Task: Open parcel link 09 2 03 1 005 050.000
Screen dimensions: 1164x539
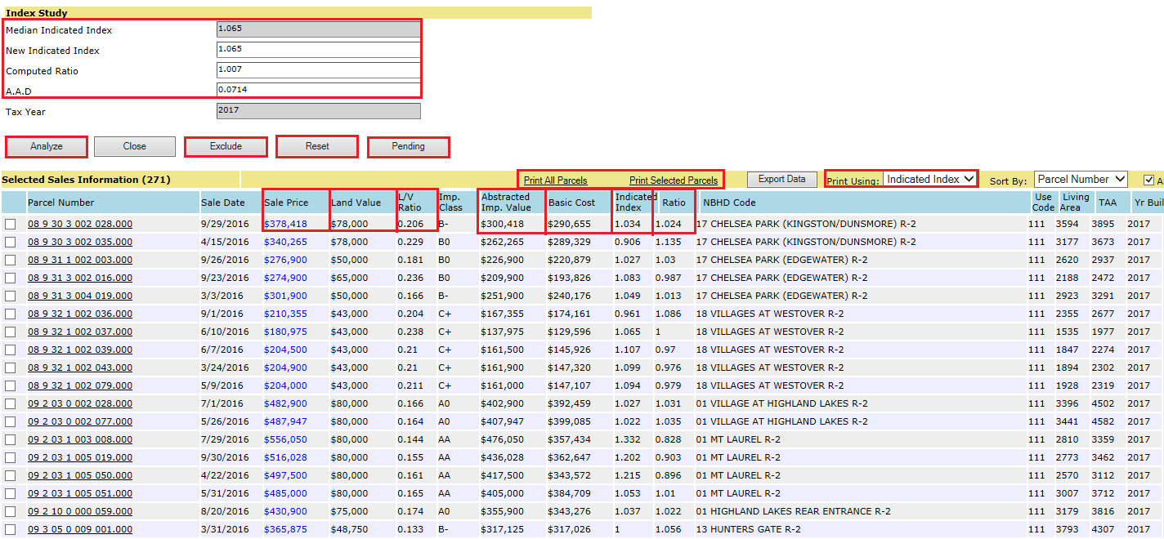Action: 80,475
